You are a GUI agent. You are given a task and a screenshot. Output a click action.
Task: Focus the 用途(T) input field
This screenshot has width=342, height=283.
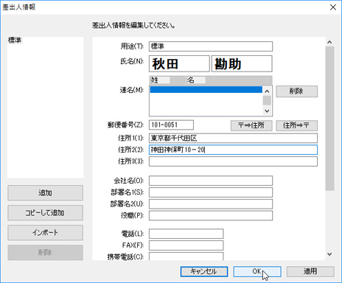[211, 46]
